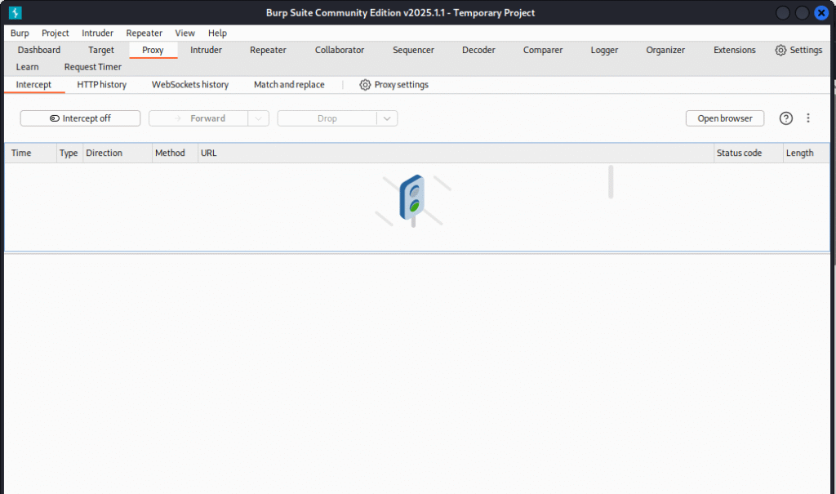Sort by the URL column header
The height and width of the screenshot is (494, 836).
coord(456,154)
